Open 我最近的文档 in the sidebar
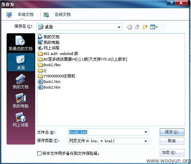 21,43
